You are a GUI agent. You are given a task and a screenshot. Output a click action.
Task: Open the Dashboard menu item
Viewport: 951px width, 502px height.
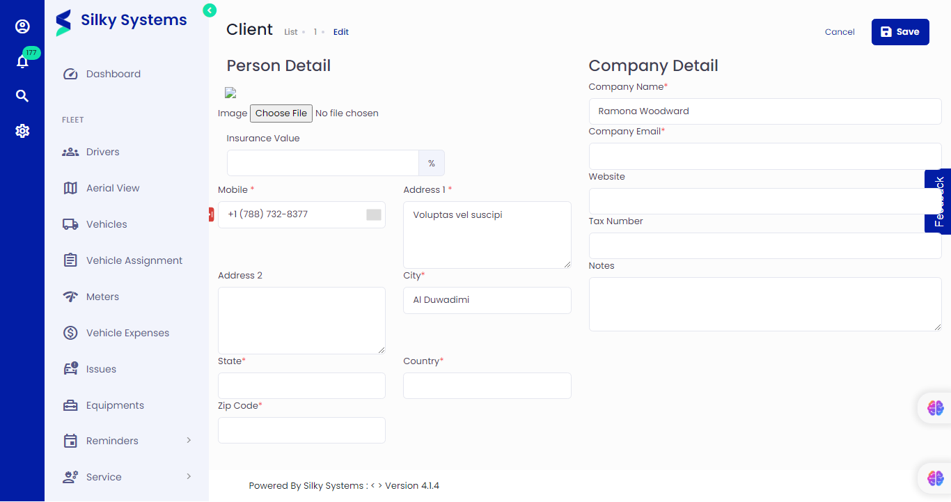tap(113, 74)
